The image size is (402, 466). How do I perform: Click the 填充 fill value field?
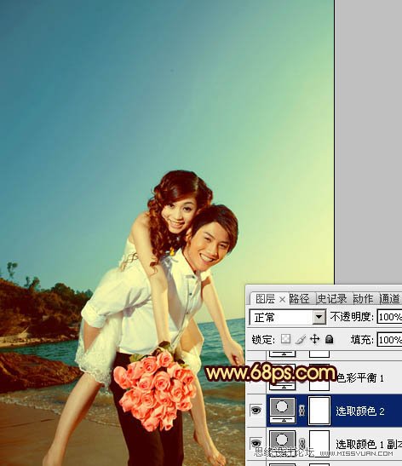click(x=389, y=339)
